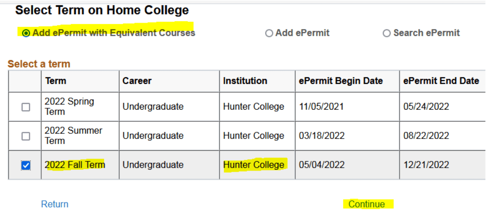
Task: Click the Select Term on Home College title
Action: click(x=102, y=10)
